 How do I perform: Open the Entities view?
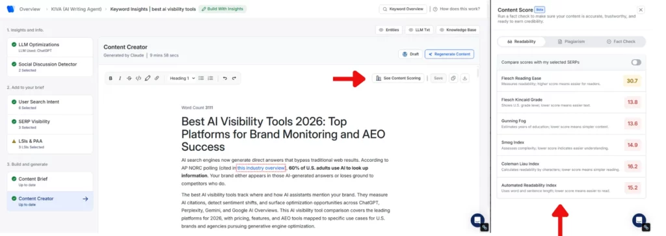tap(389, 30)
